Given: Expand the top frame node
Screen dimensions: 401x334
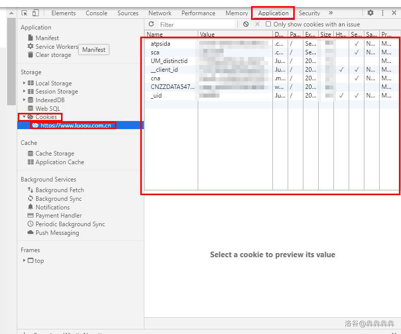Looking at the screenshot, I should (x=24, y=261).
